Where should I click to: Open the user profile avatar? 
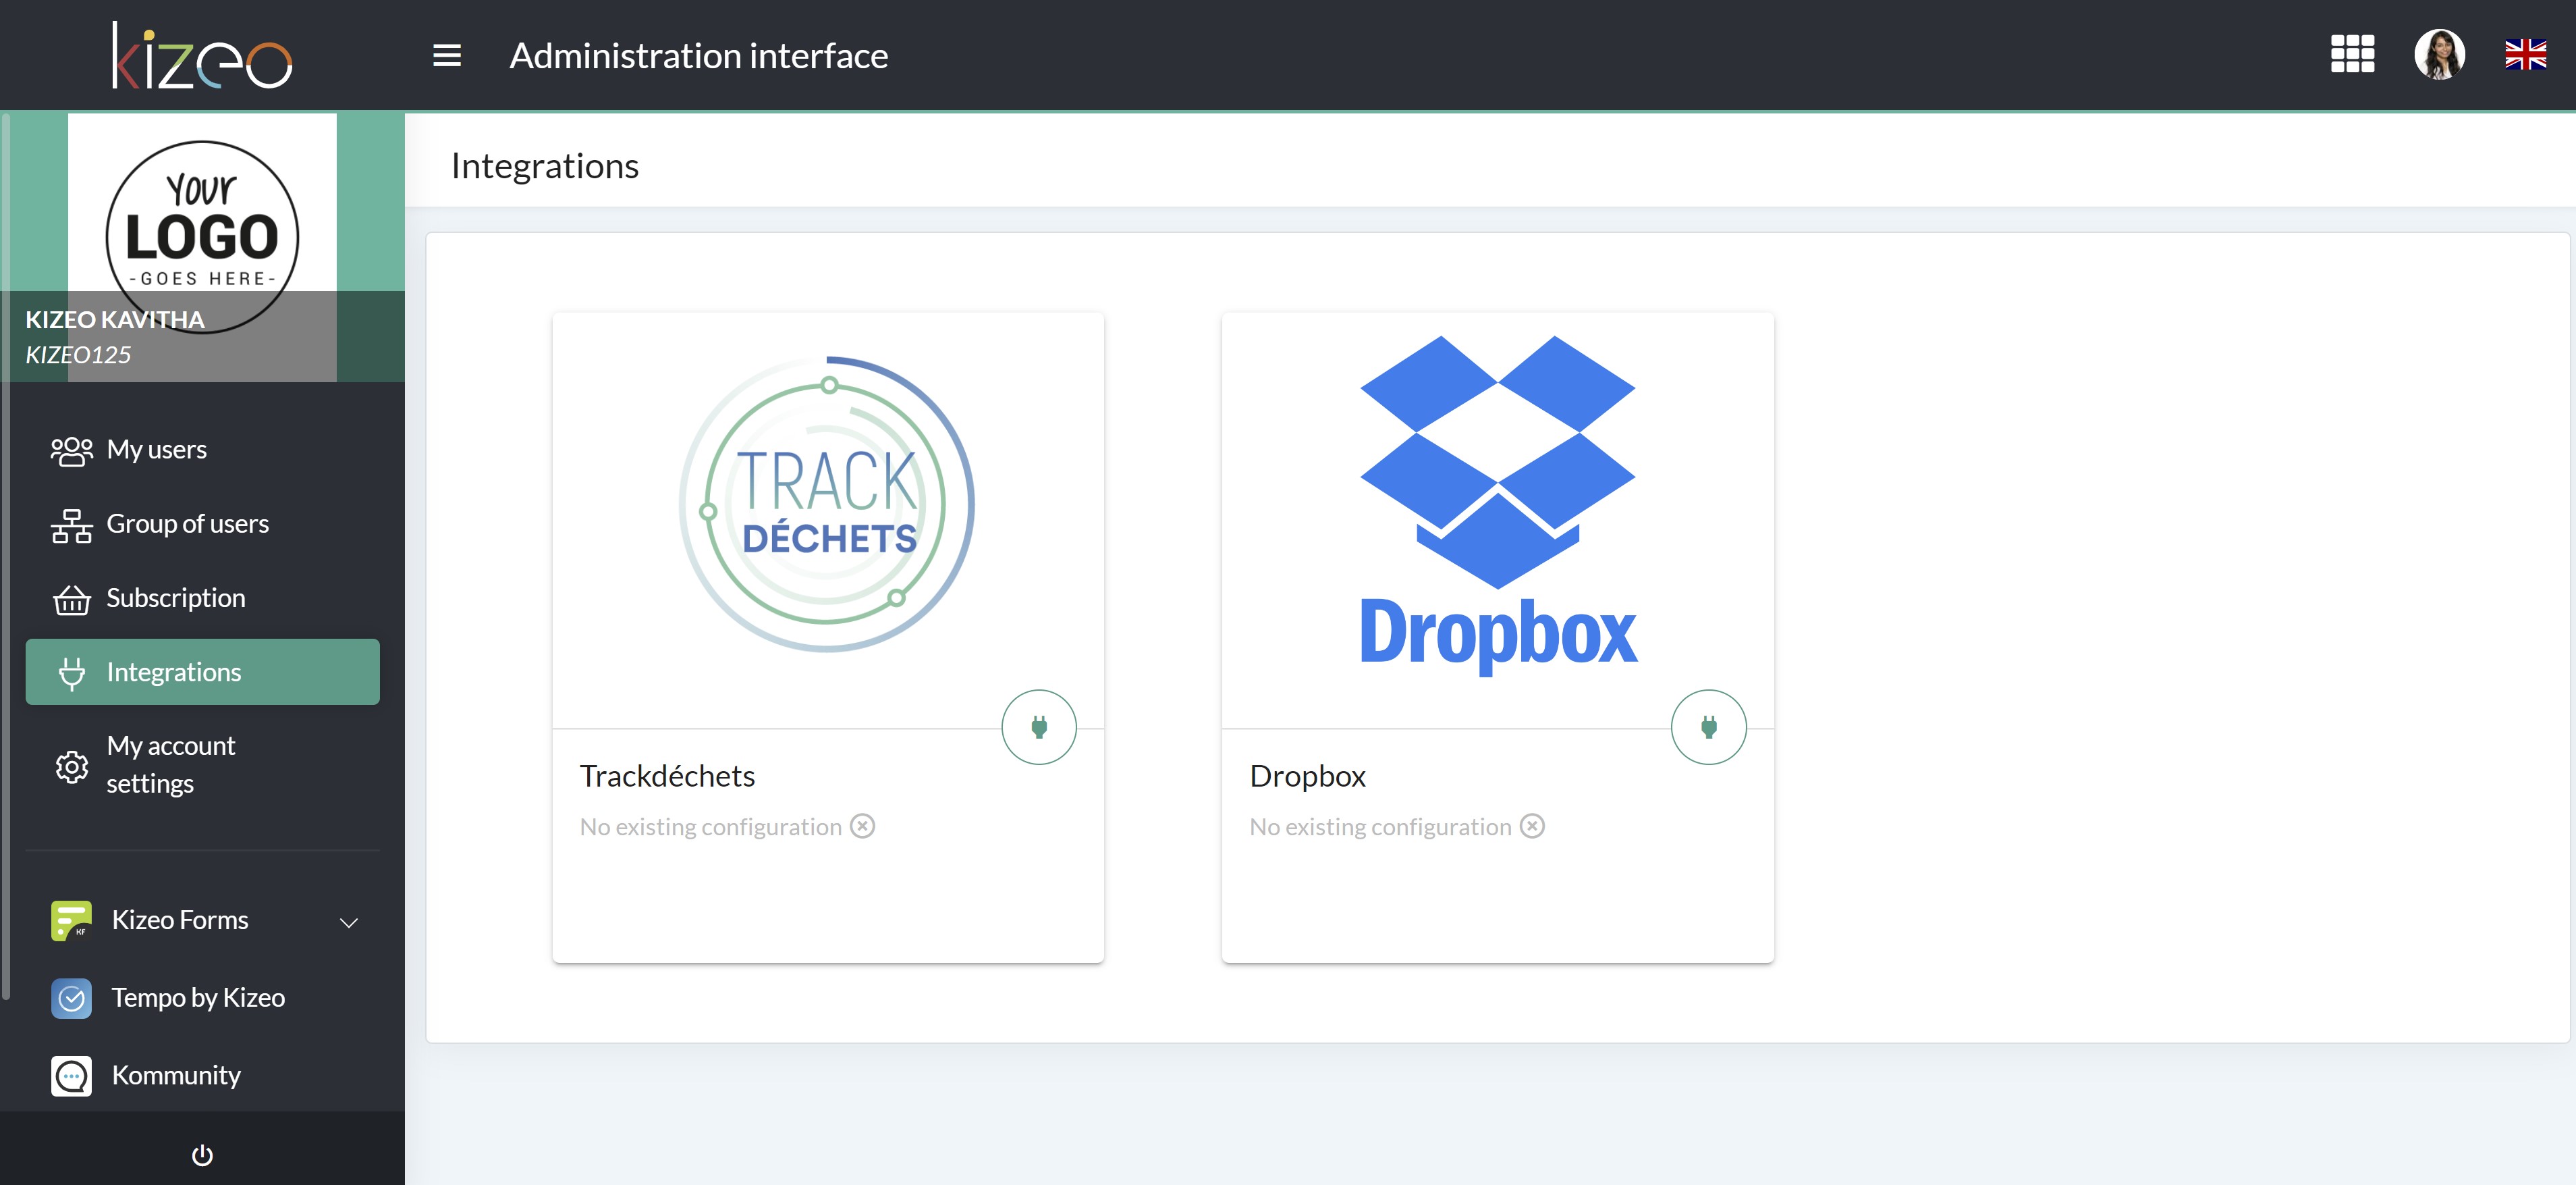tap(2439, 54)
